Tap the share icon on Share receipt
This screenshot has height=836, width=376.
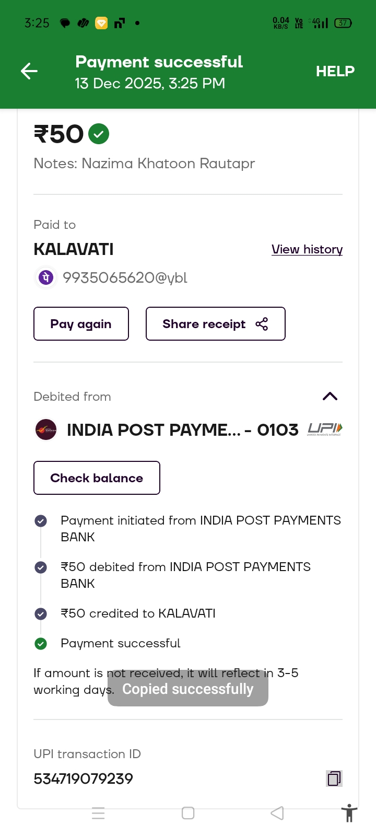click(x=262, y=324)
